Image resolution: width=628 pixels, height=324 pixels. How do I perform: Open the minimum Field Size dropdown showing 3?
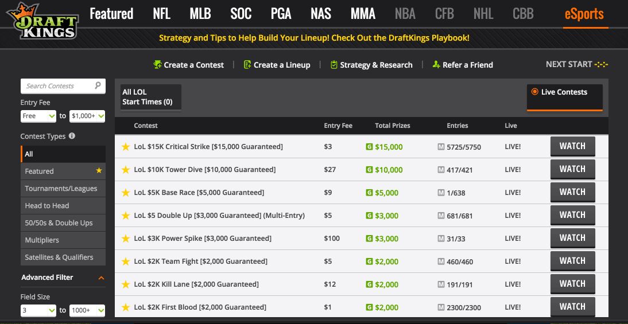38,310
